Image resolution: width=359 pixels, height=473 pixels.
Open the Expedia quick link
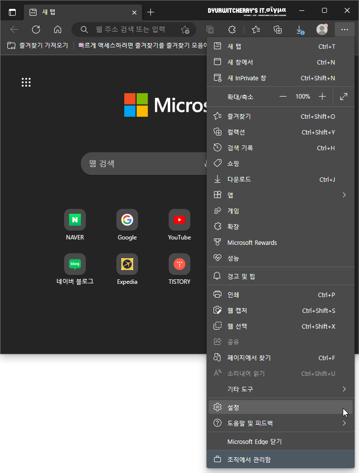coord(127,269)
